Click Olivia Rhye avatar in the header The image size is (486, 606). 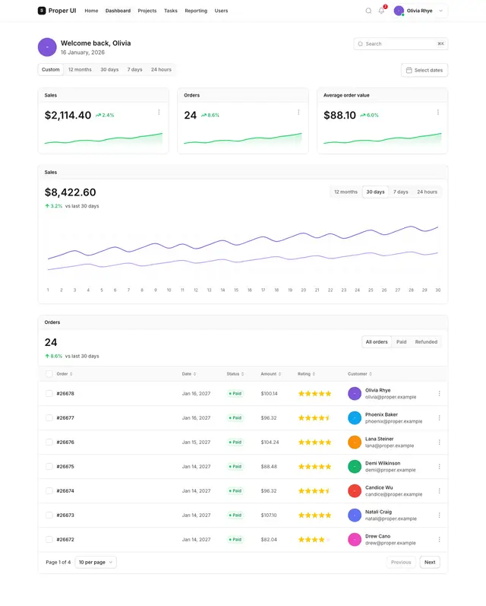399,11
